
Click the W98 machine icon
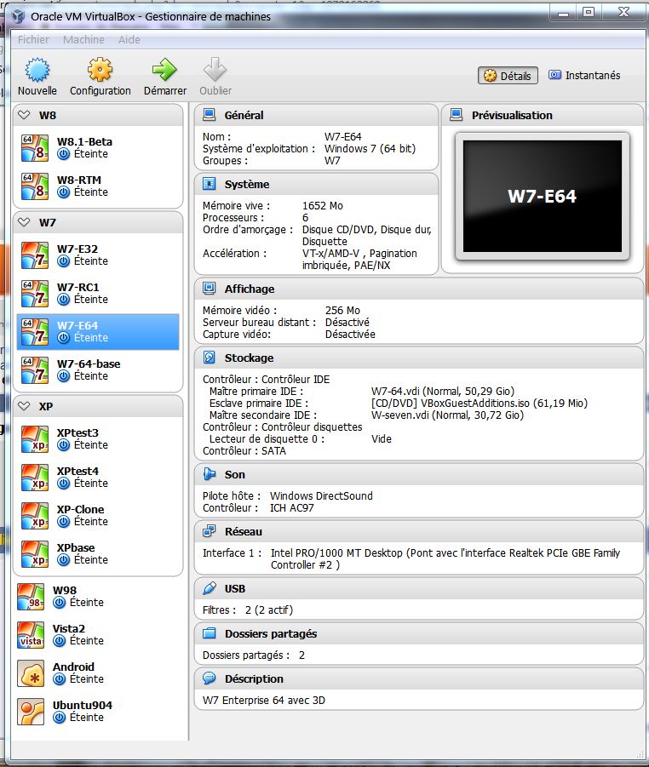point(31,596)
